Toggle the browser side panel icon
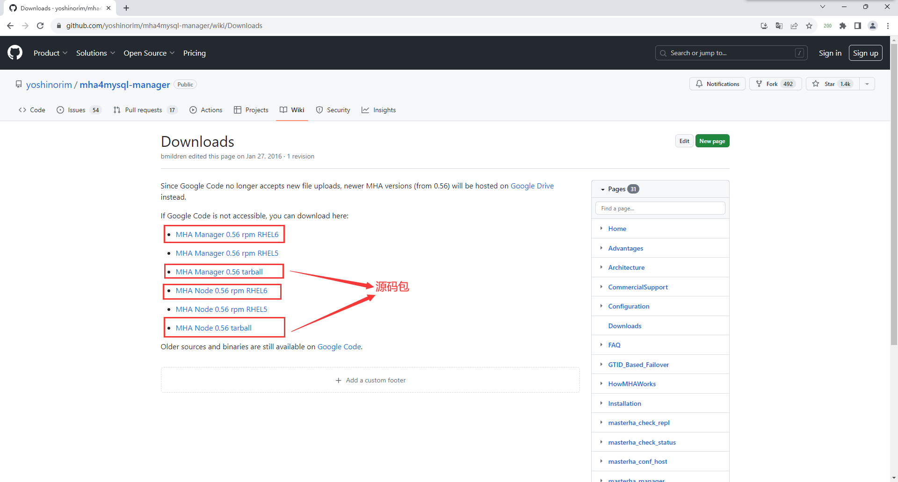Screen dimensions: 898x482 (x=858, y=26)
